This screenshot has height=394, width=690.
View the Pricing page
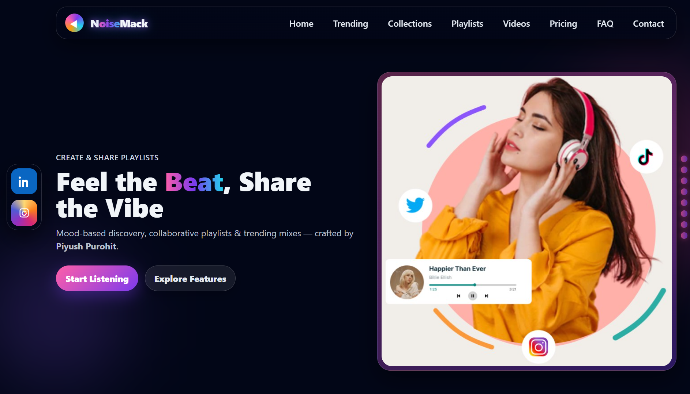pos(563,24)
